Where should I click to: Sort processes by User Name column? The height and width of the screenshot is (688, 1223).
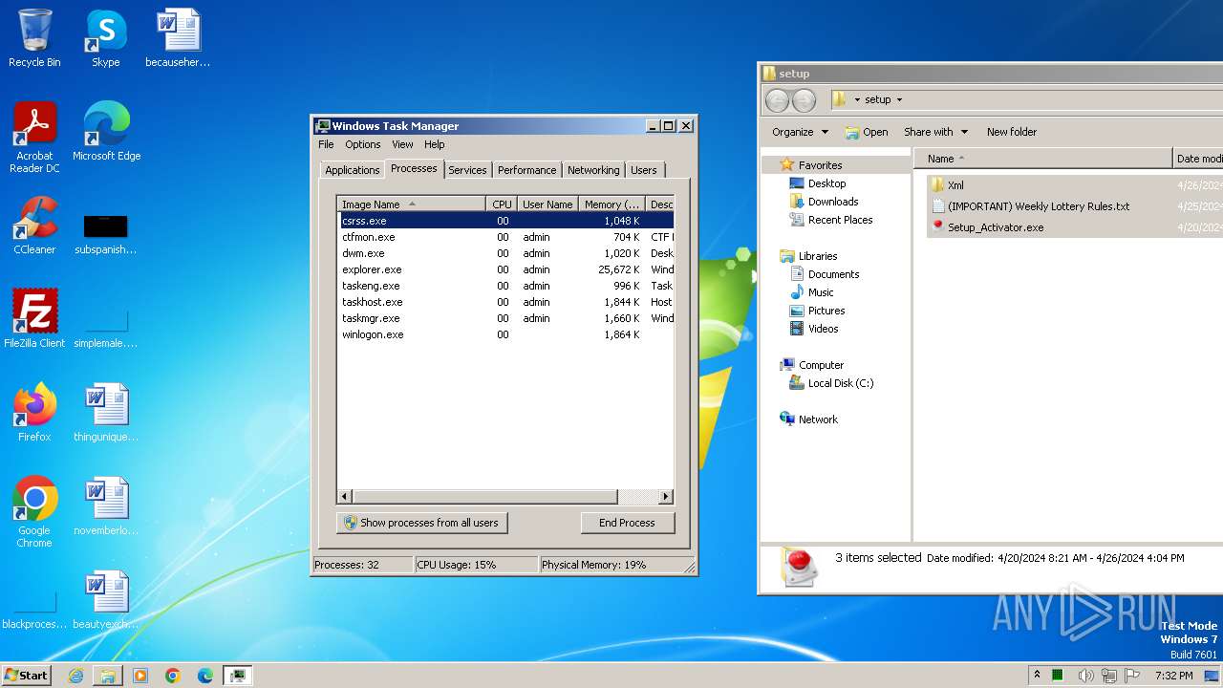tap(547, 204)
